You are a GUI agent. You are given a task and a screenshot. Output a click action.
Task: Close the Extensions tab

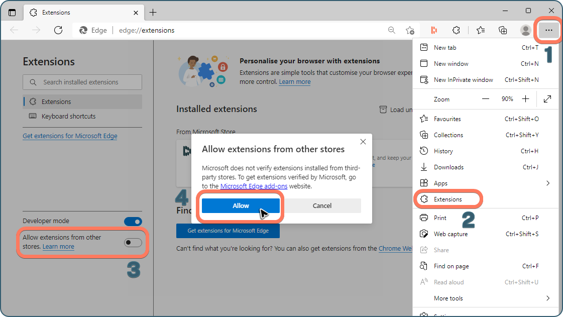136,13
